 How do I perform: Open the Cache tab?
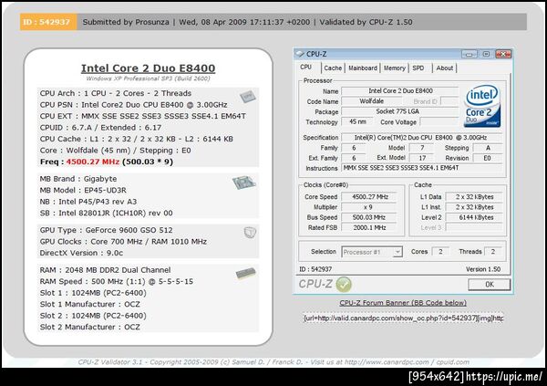point(333,68)
